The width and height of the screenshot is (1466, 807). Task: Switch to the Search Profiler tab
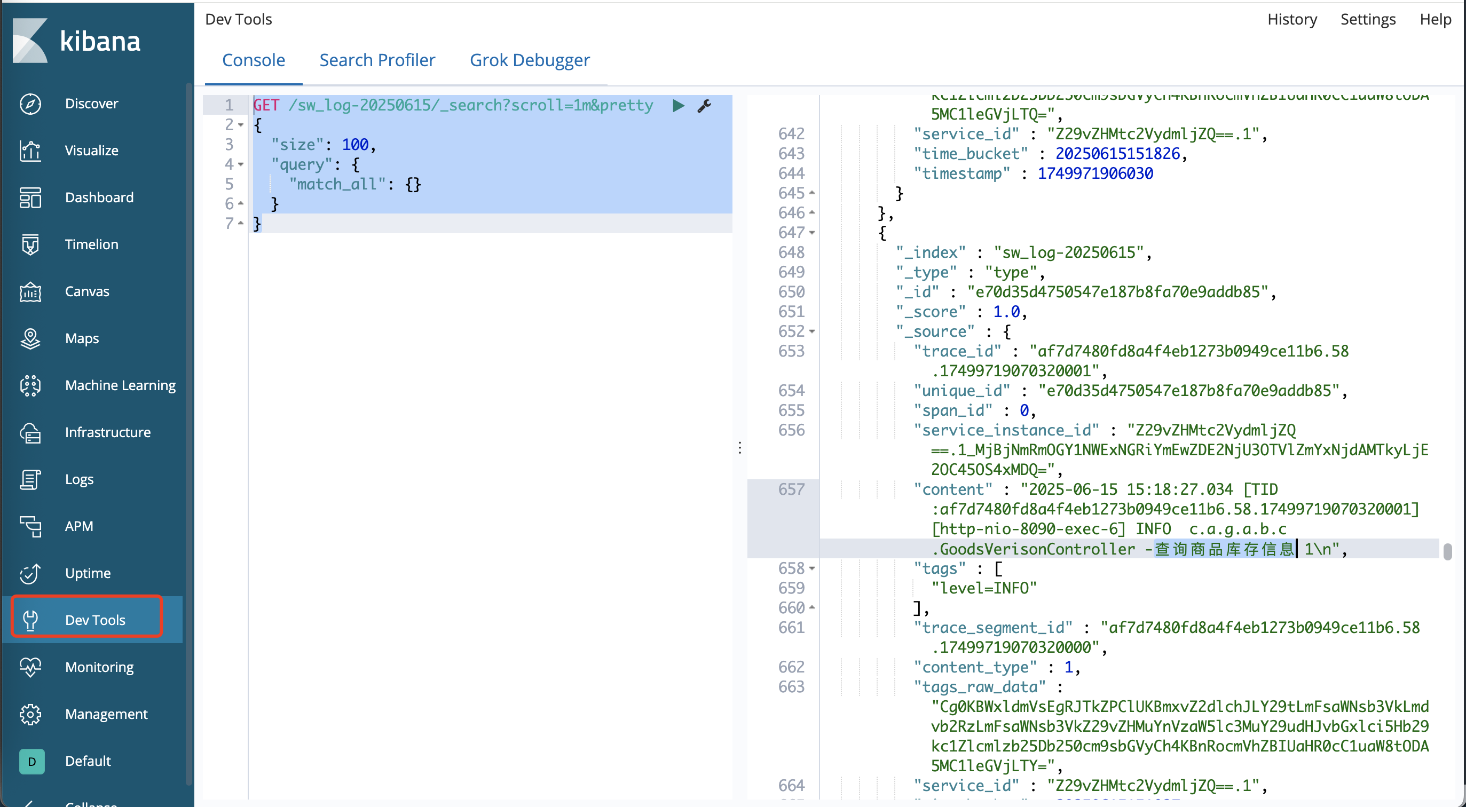(377, 60)
